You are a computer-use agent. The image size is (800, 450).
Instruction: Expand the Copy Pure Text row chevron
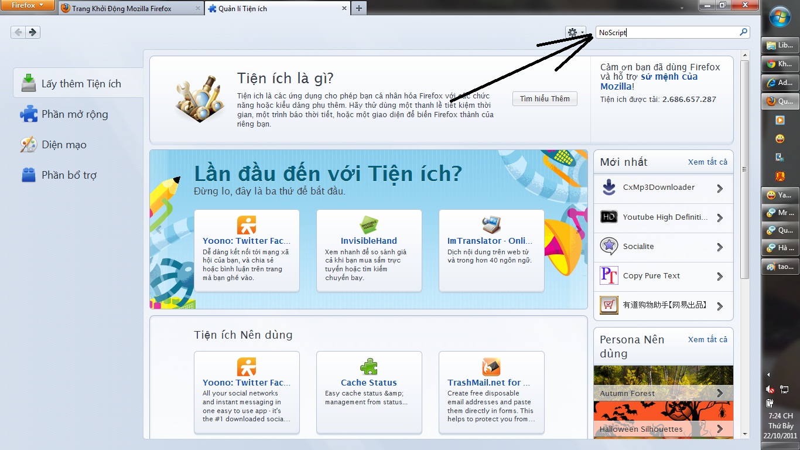pyautogui.click(x=720, y=277)
